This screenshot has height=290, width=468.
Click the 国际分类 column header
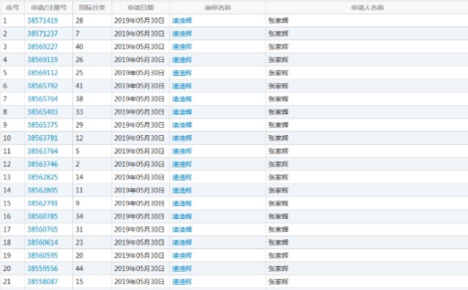[92, 8]
